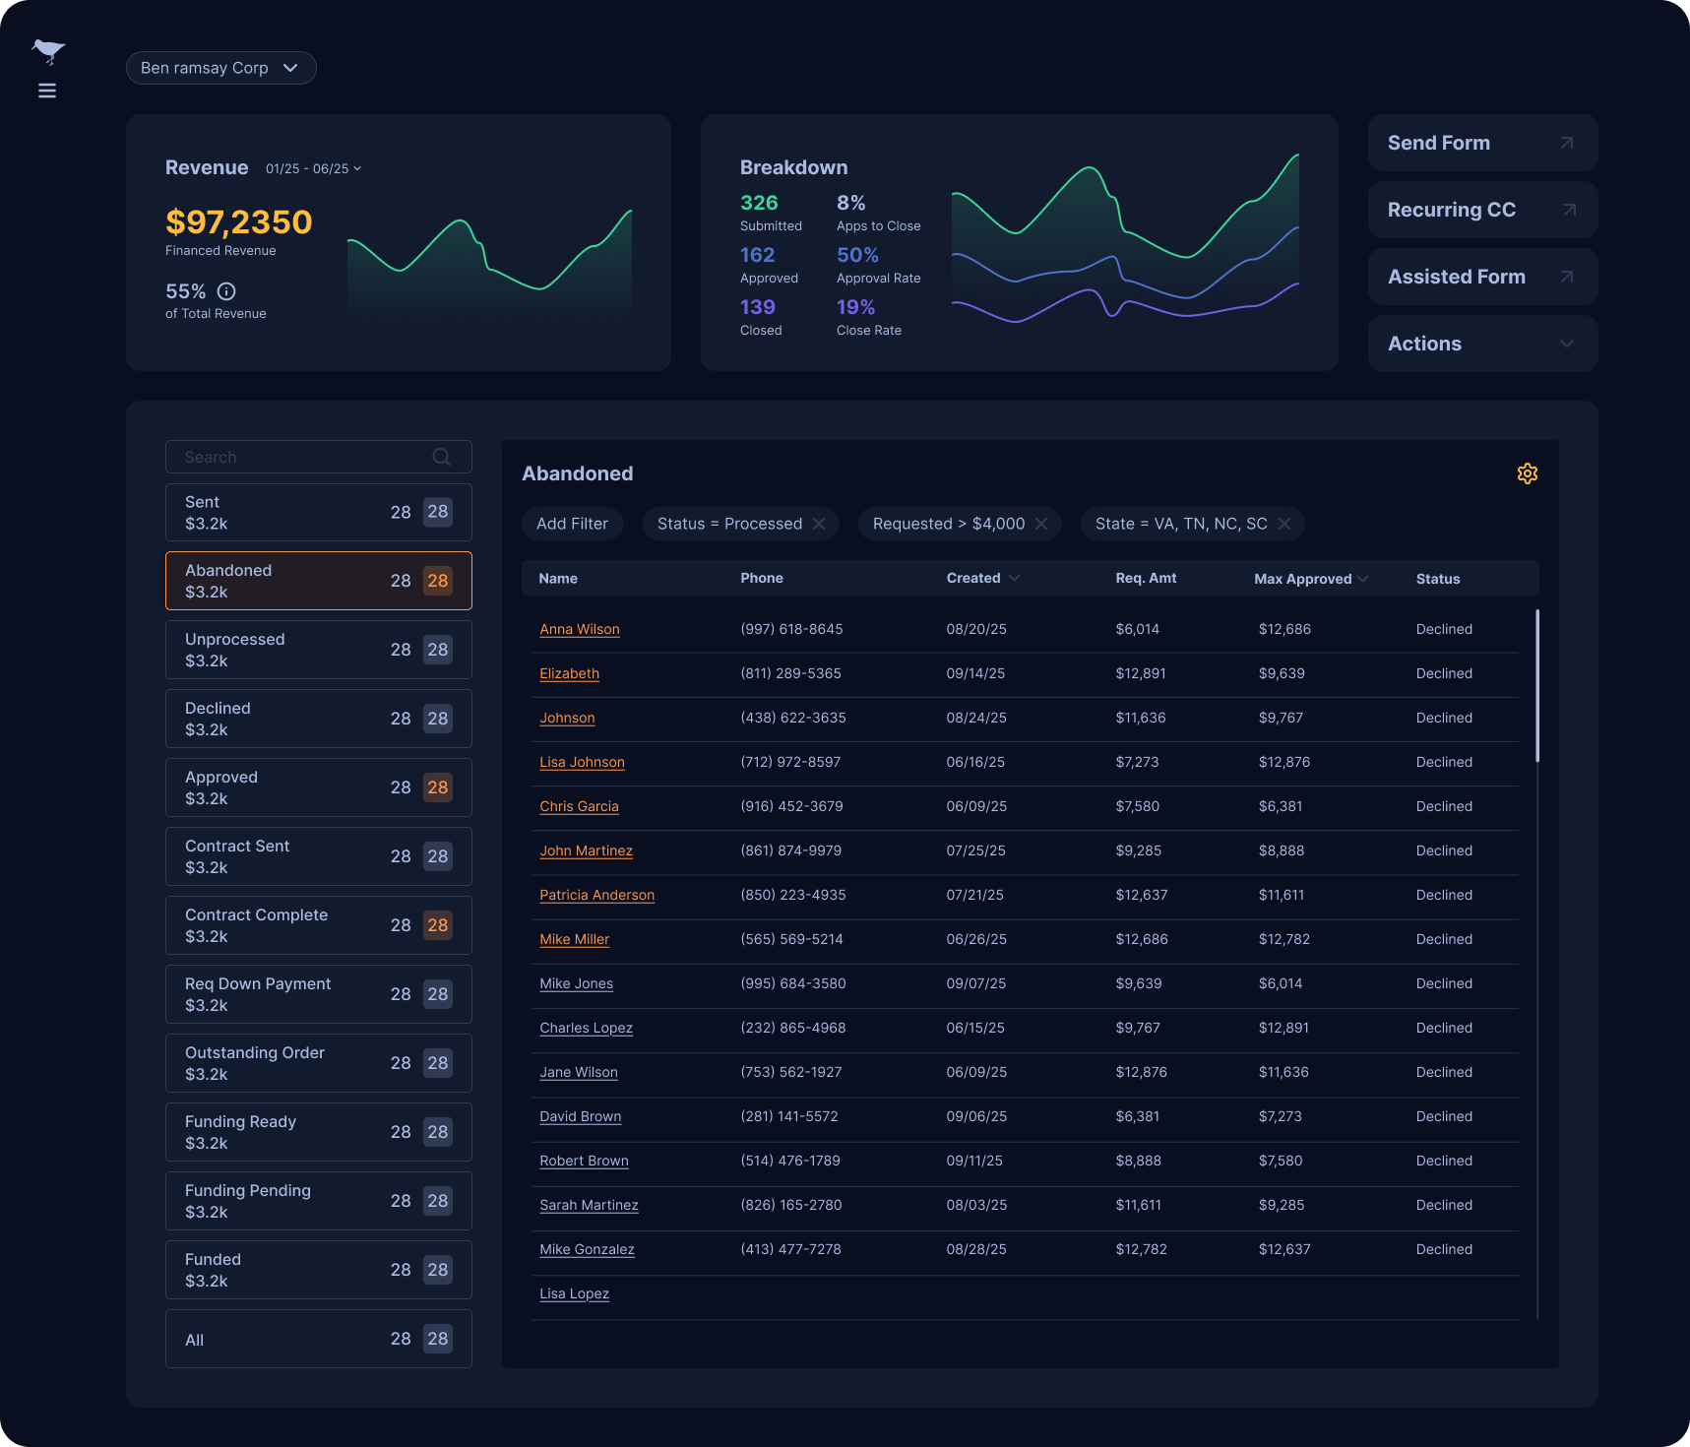Expand the Actions dropdown
Image resolution: width=1690 pixels, height=1447 pixels.
pyautogui.click(x=1482, y=344)
